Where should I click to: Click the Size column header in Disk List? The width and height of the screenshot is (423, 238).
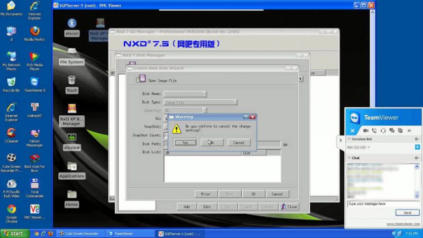click(254, 153)
